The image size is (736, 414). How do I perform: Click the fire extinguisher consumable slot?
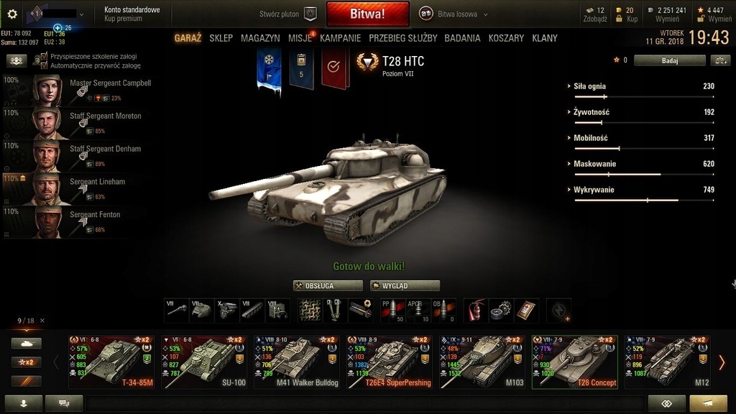[475, 310]
